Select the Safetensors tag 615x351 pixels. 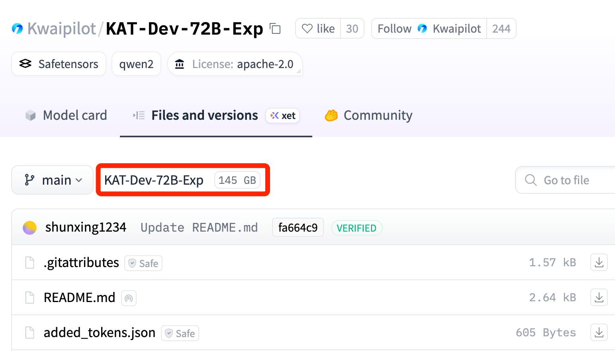click(59, 64)
